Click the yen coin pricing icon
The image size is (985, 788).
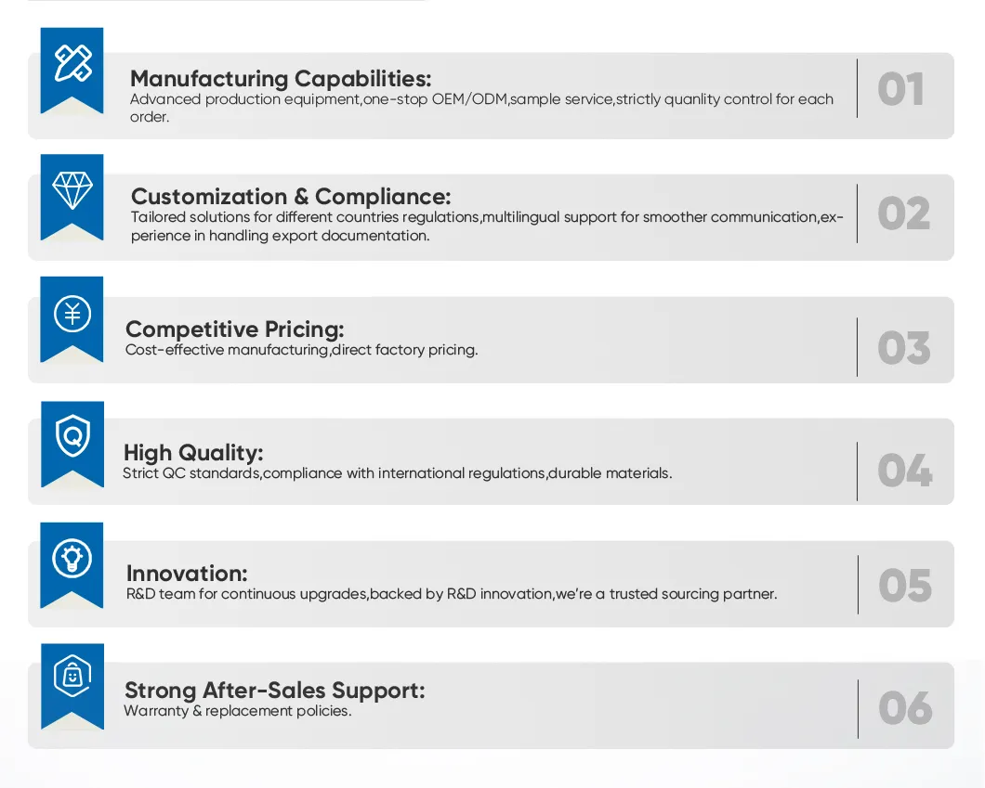click(72, 314)
